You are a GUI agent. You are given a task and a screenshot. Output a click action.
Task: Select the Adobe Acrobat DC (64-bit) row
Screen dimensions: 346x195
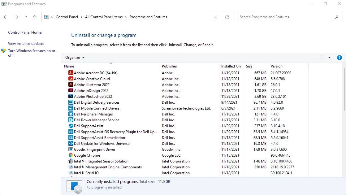click(184, 73)
